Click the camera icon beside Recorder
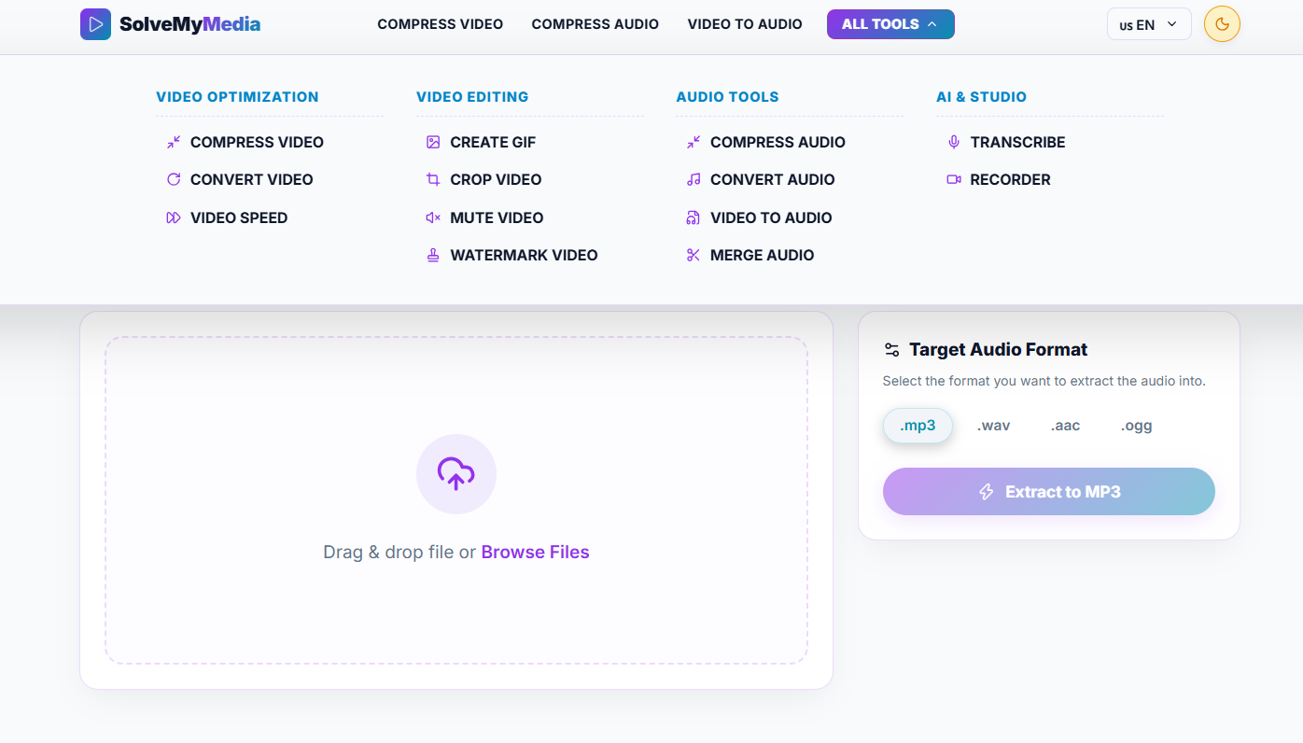 click(x=954, y=180)
